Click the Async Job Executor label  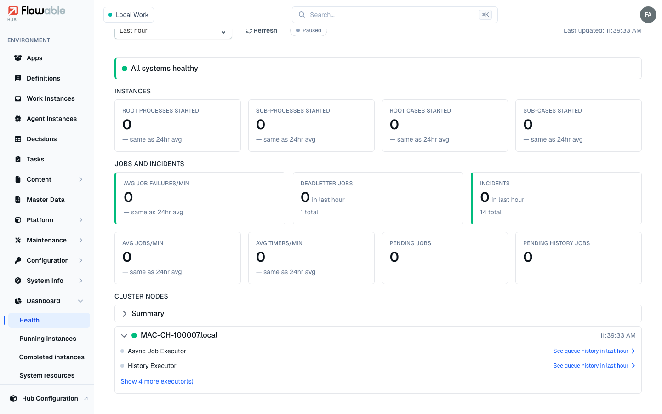[x=157, y=351]
